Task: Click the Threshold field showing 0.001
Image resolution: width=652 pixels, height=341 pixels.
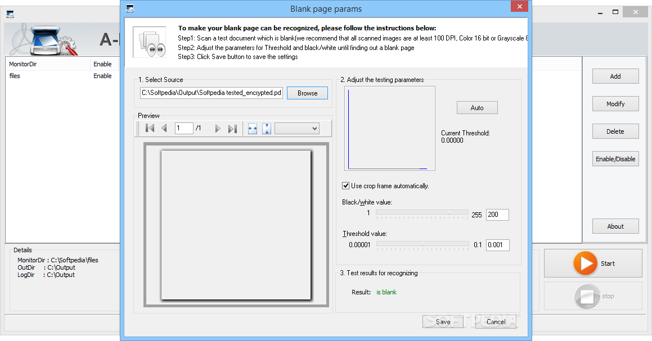Action: 497,245
